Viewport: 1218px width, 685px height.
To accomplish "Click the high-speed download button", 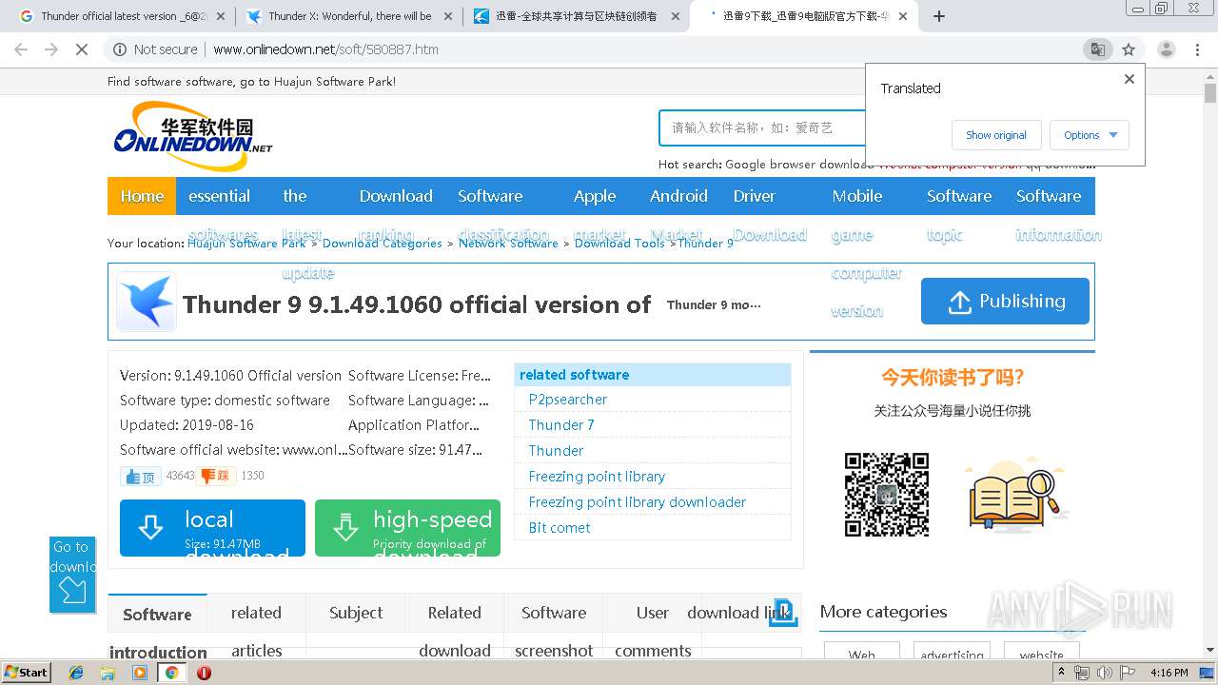I will coord(407,528).
